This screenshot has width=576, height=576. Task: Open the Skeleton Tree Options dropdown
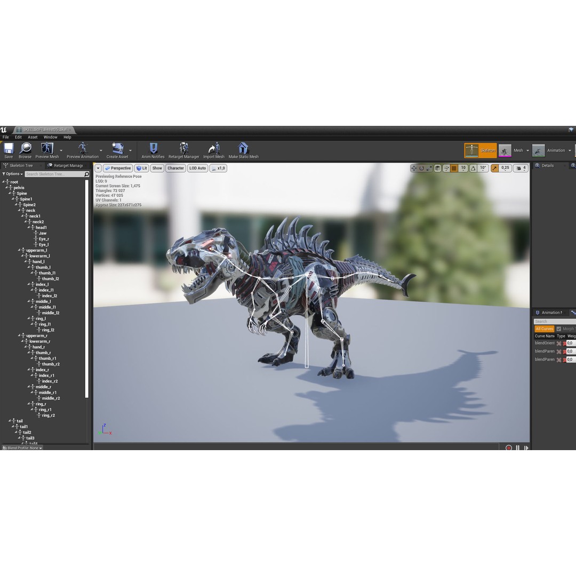point(13,174)
